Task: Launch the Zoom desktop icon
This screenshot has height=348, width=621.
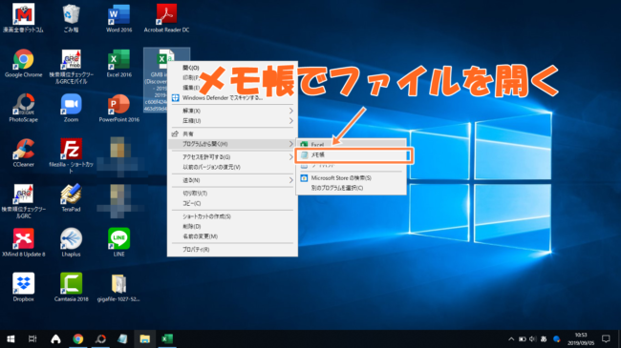Action: point(71,108)
